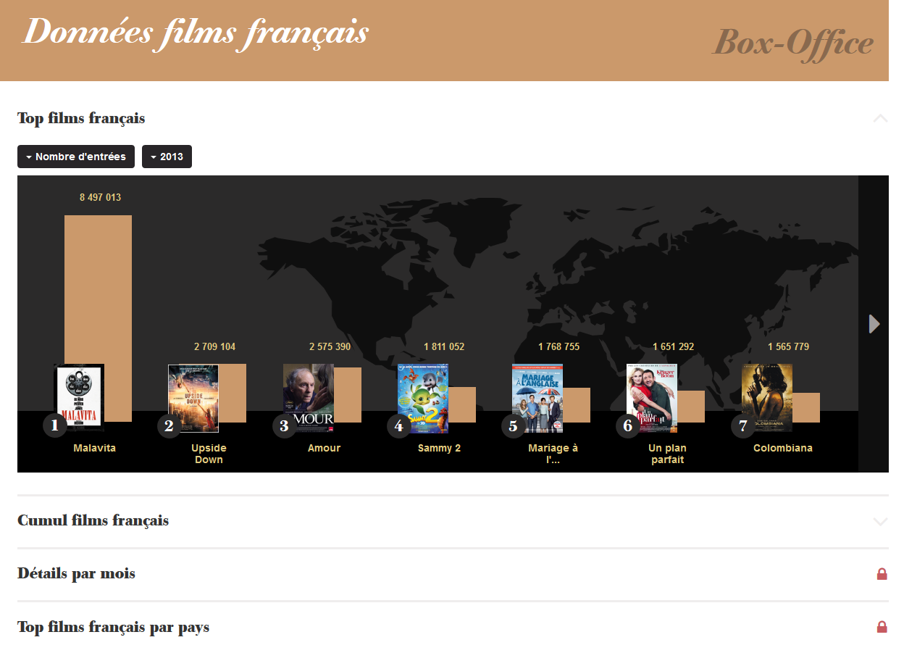Viewport: 904px width, 653px height.
Task: Click rank badge 7 on Colombiana
Action: [742, 426]
